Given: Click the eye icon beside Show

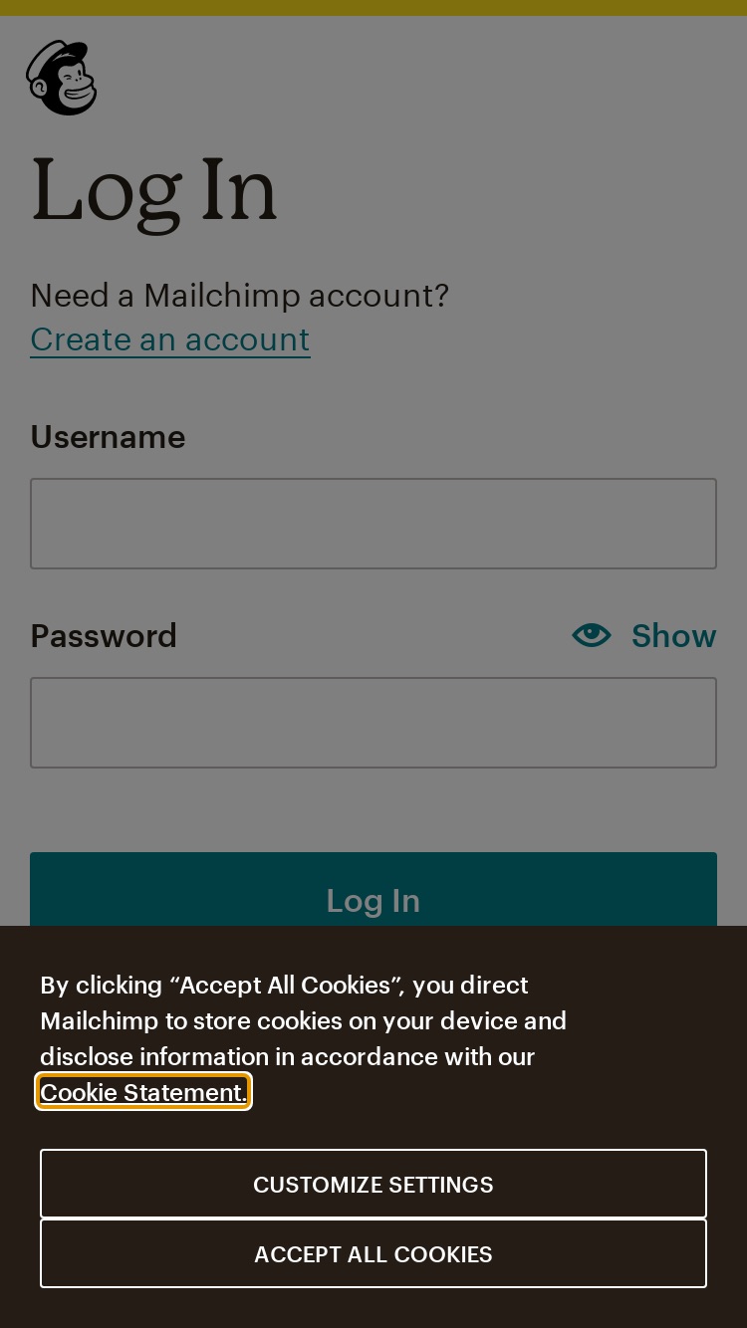Looking at the screenshot, I should pyautogui.click(x=592, y=635).
